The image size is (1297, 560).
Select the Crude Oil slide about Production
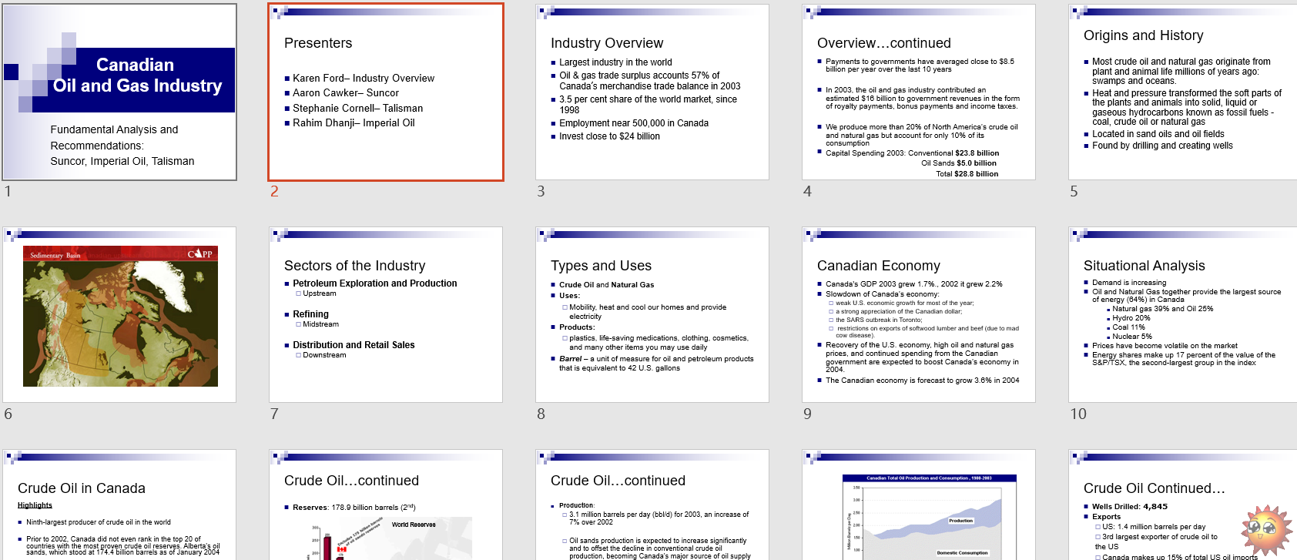(x=652, y=505)
